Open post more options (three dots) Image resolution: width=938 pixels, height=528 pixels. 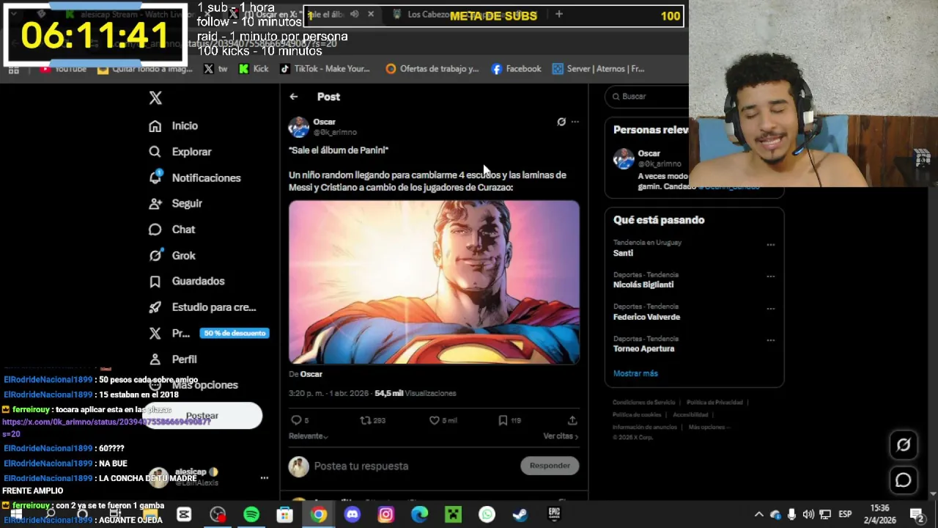(x=575, y=122)
